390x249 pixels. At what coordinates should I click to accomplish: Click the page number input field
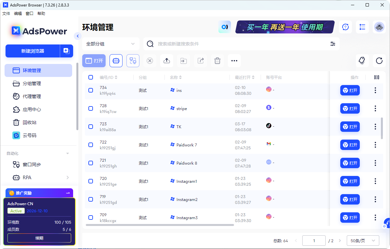tap(314, 241)
